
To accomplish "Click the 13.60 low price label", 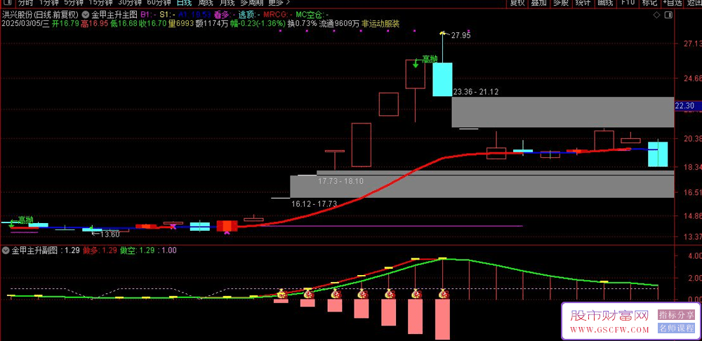I will click(x=110, y=234).
